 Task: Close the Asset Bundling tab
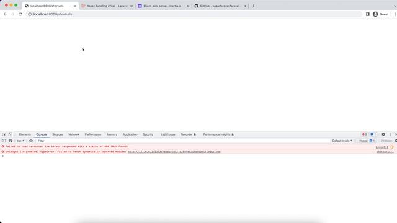(x=132, y=6)
